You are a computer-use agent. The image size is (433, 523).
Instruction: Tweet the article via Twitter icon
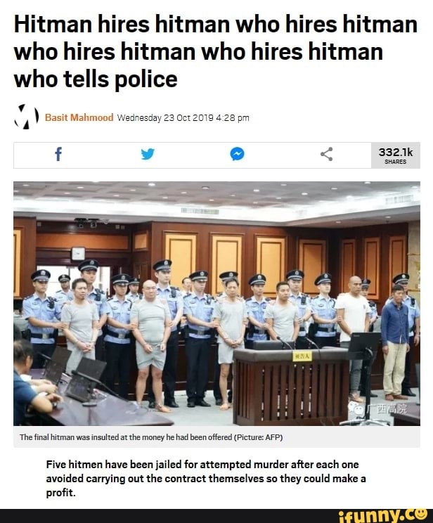(148, 155)
